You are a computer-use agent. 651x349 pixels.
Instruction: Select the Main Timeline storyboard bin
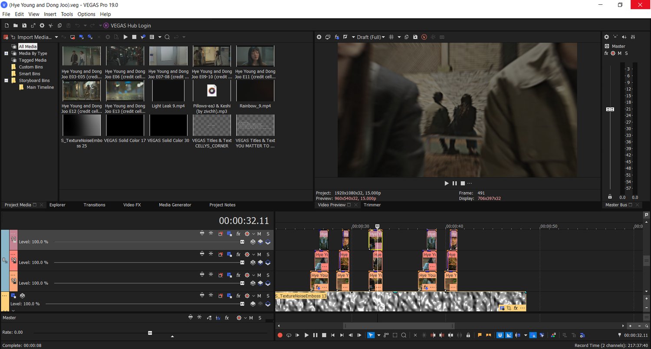(40, 87)
